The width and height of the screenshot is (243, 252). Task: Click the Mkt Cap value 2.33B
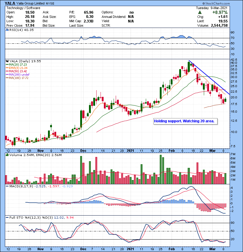click(89, 21)
